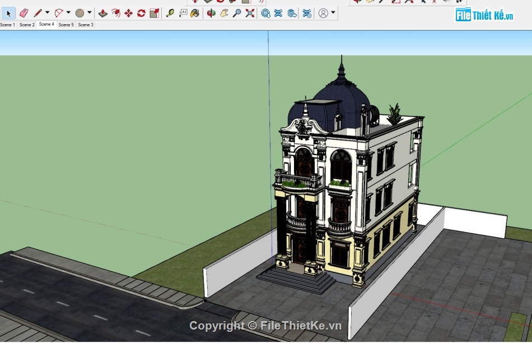Select the Tape Measure tool

click(x=170, y=13)
